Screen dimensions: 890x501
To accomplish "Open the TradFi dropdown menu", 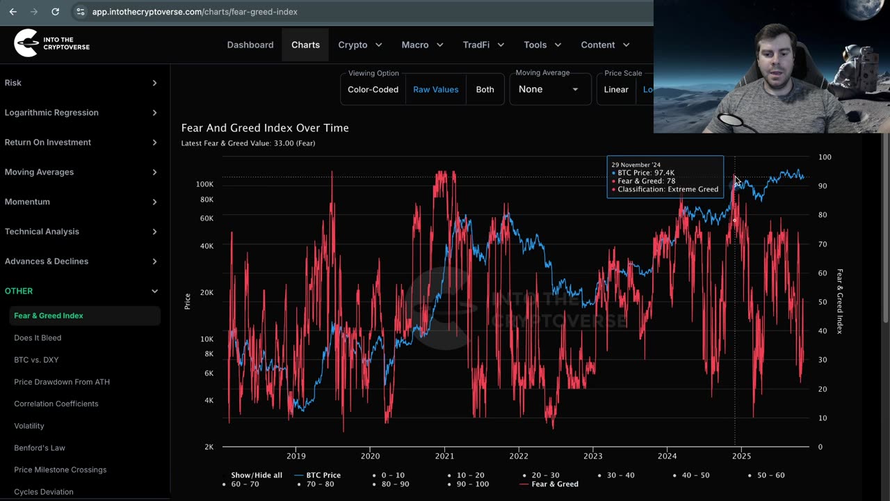I will (483, 45).
